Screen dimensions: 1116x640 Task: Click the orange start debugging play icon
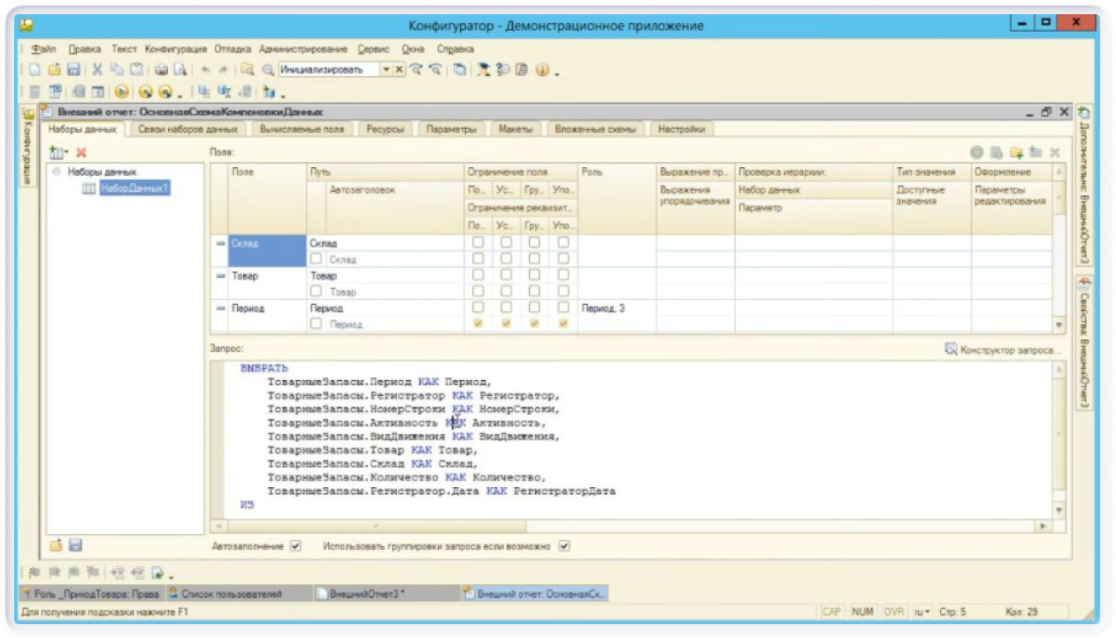tap(122, 92)
